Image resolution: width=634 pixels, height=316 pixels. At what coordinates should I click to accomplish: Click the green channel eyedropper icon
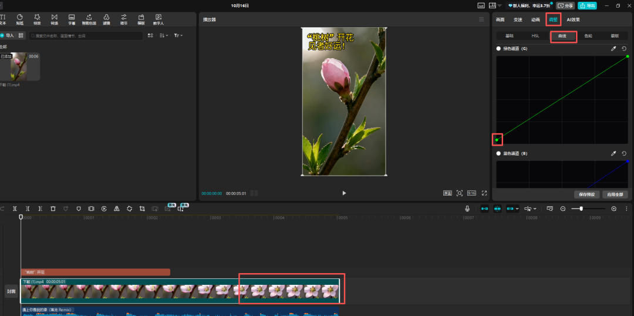pos(613,49)
